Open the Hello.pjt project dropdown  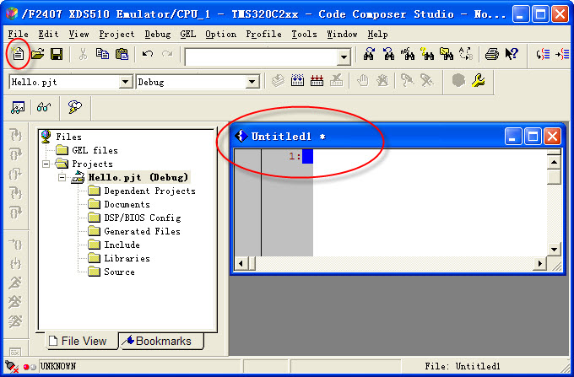point(125,82)
